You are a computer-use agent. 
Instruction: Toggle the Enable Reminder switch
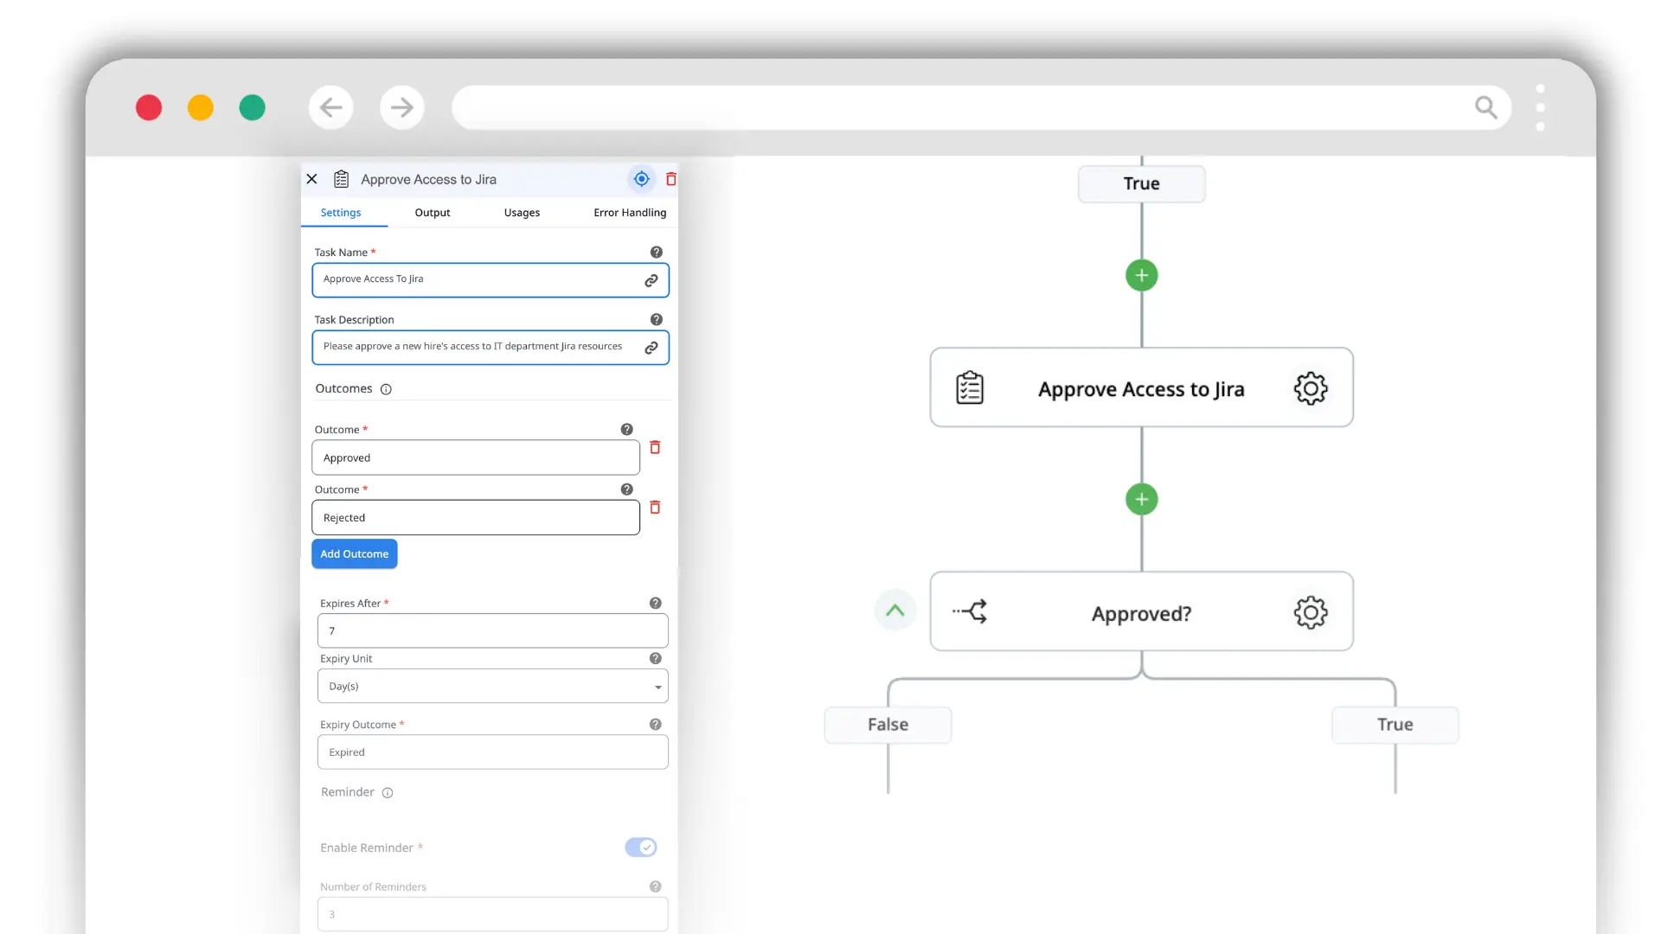pyautogui.click(x=641, y=848)
